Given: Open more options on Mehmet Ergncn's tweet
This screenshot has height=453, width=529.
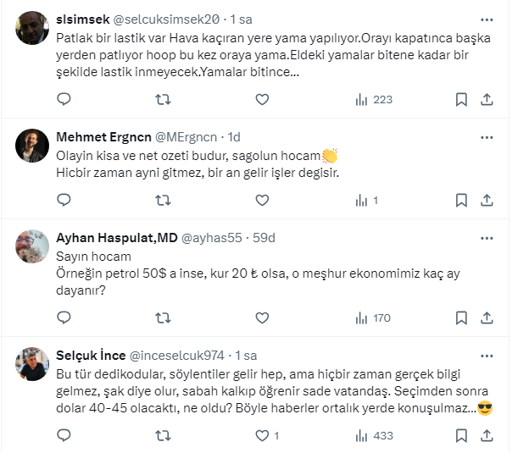Looking at the screenshot, I should 487,137.
